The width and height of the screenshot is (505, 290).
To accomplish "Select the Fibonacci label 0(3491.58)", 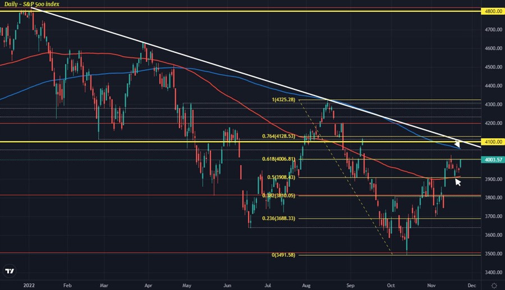I will click(x=283, y=255).
